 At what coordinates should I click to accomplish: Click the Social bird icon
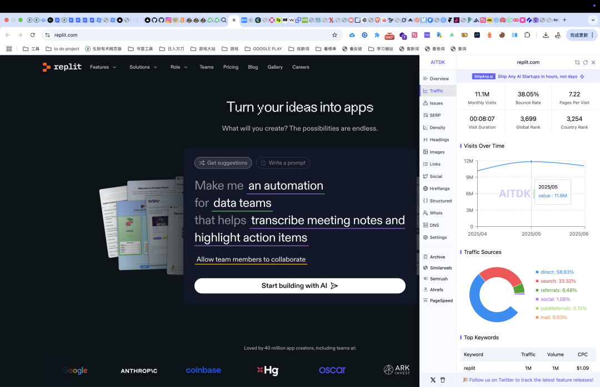(426, 176)
